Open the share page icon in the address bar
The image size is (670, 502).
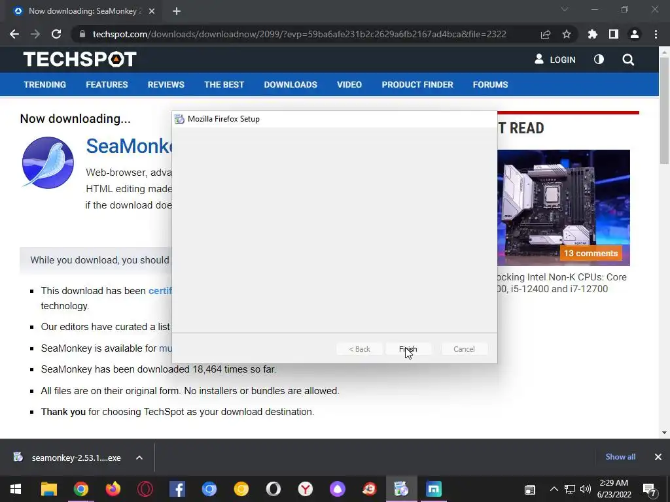[546, 34]
